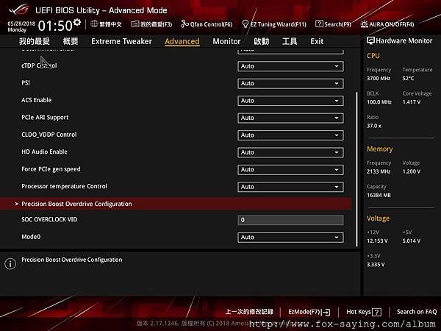Viewport: 441px width, 331px height.
Task: Click the Search on FAQ link
Action: point(417,312)
